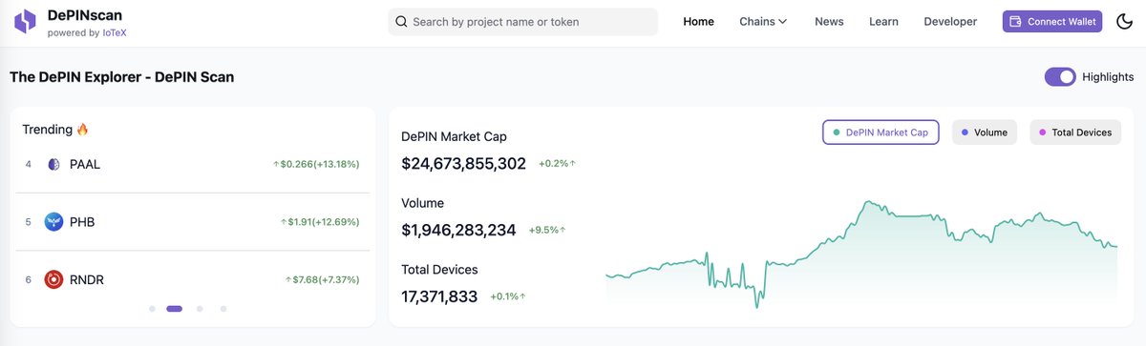Screen dimensions: 1146x346
Task: Open the RNDR trending row name
Action: click(x=87, y=279)
